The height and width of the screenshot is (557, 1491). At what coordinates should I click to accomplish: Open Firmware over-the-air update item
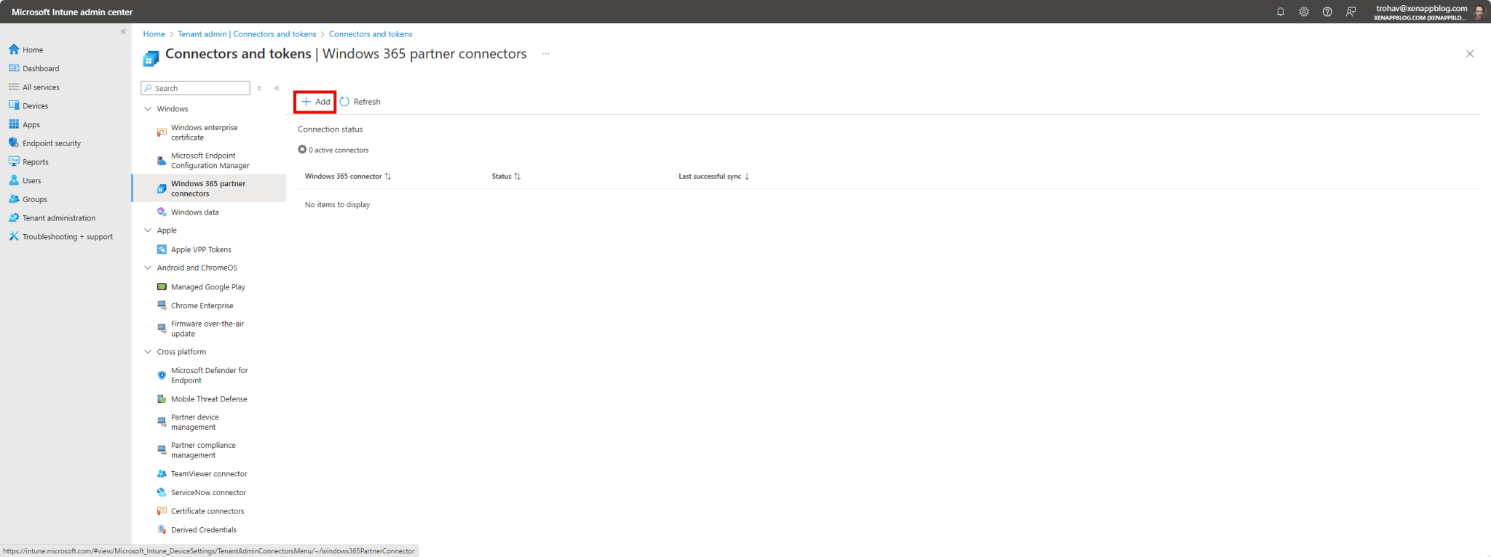pos(209,329)
